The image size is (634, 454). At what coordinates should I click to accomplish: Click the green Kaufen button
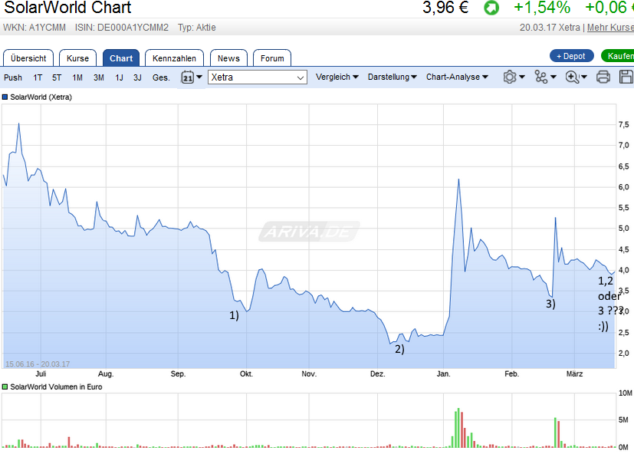click(619, 56)
